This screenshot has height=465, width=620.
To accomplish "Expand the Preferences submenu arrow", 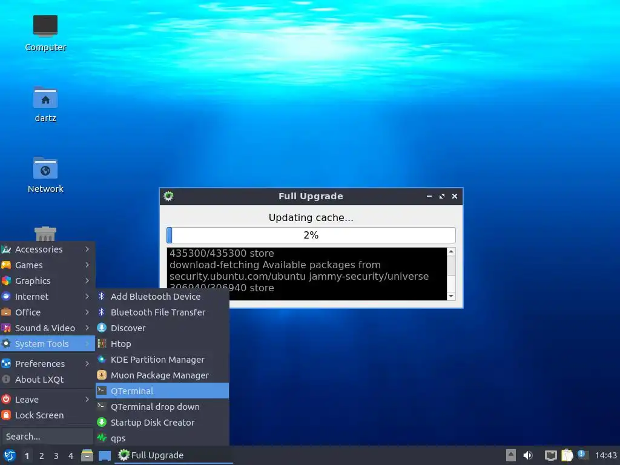I will (x=87, y=363).
